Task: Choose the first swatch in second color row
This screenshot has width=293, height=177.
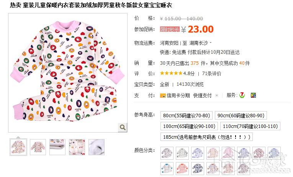Action: coord(167,169)
